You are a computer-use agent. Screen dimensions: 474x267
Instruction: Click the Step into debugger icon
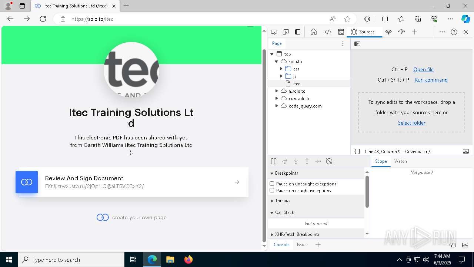coord(296,161)
